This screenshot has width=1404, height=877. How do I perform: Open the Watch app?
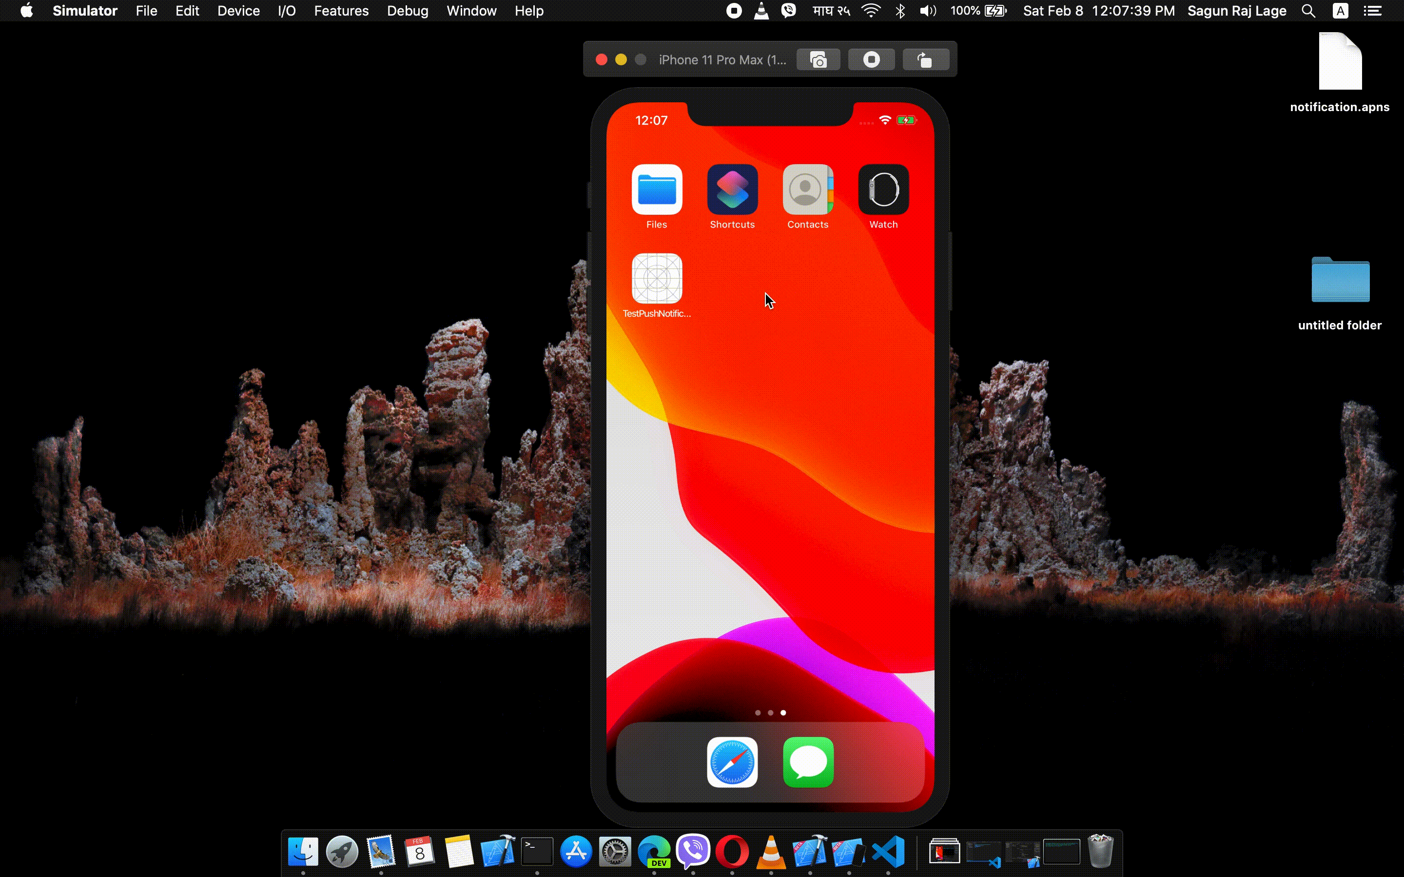[x=883, y=190]
